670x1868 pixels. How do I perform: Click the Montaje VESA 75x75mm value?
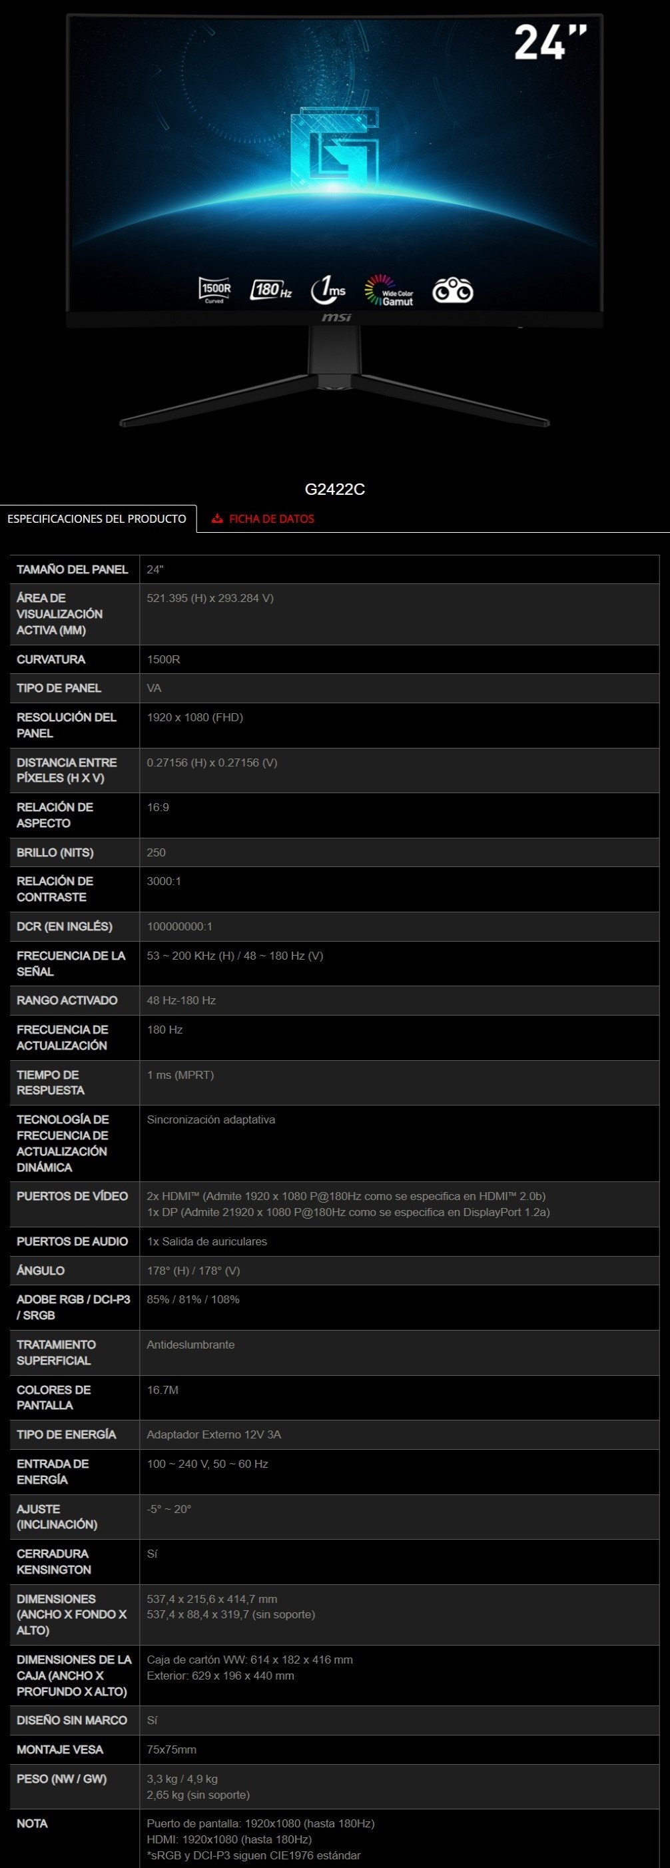coord(172,1749)
